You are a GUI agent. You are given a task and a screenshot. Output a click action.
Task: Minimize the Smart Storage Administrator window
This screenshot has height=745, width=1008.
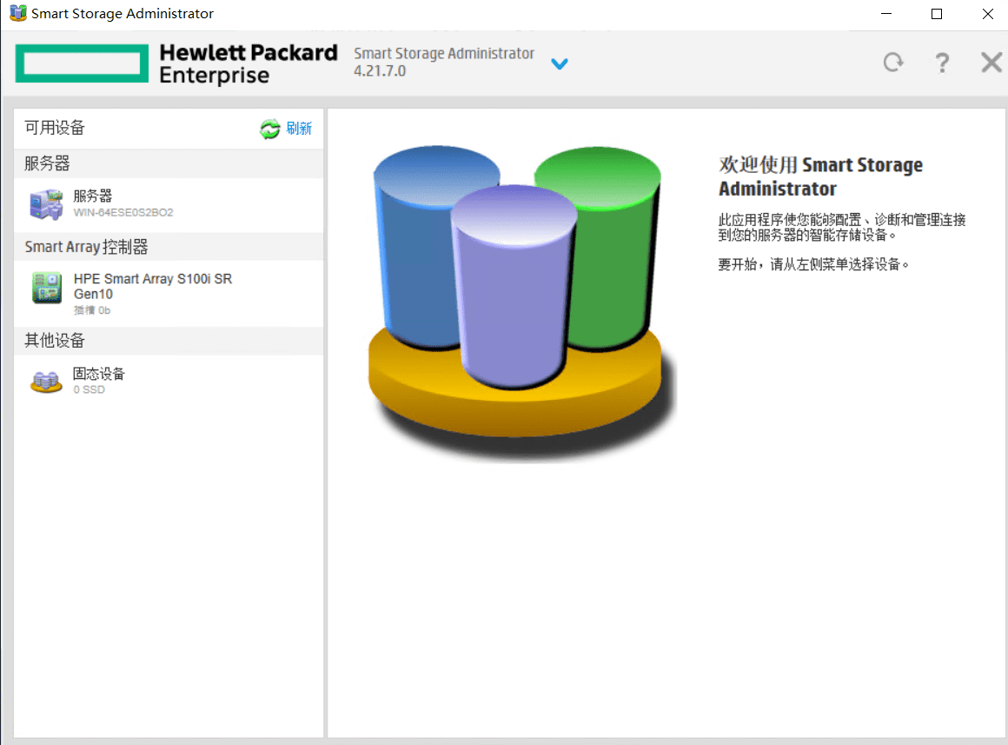point(886,13)
